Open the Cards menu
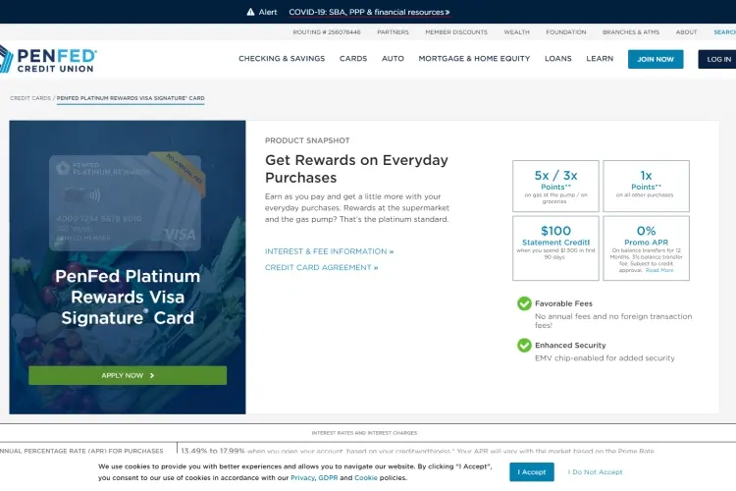736x491 pixels. point(353,59)
